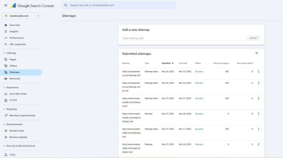Click the Nov 17, 2025 last read date

[x=185, y=129]
